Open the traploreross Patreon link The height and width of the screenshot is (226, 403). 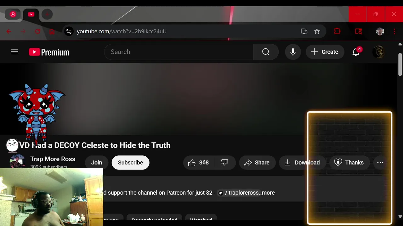tap(239, 193)
